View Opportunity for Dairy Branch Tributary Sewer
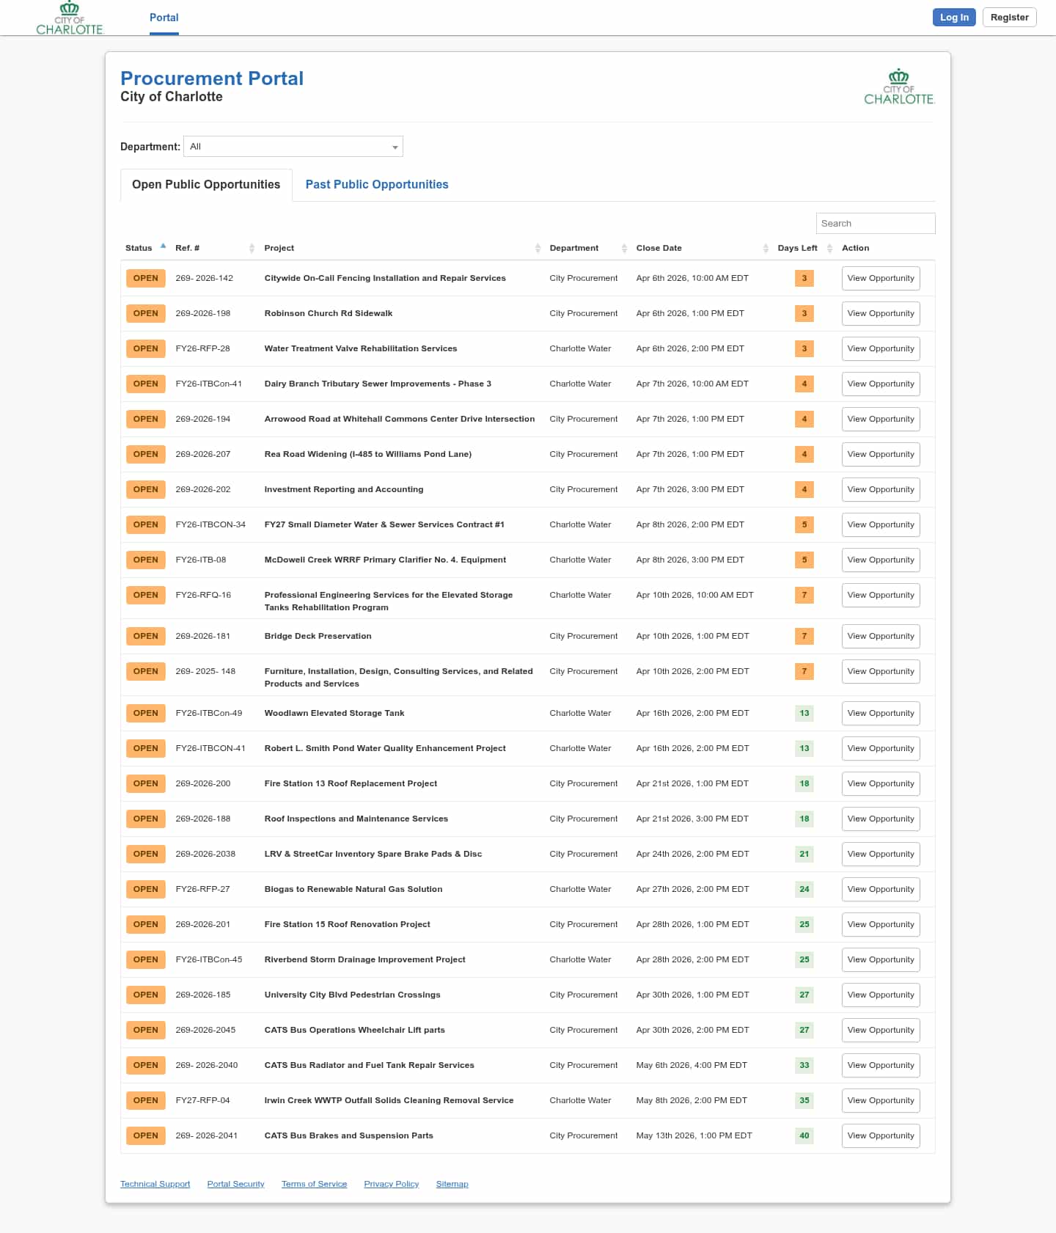This screenshot has width=1056, height=1233. pyautogui.click(x=881, y=384)
